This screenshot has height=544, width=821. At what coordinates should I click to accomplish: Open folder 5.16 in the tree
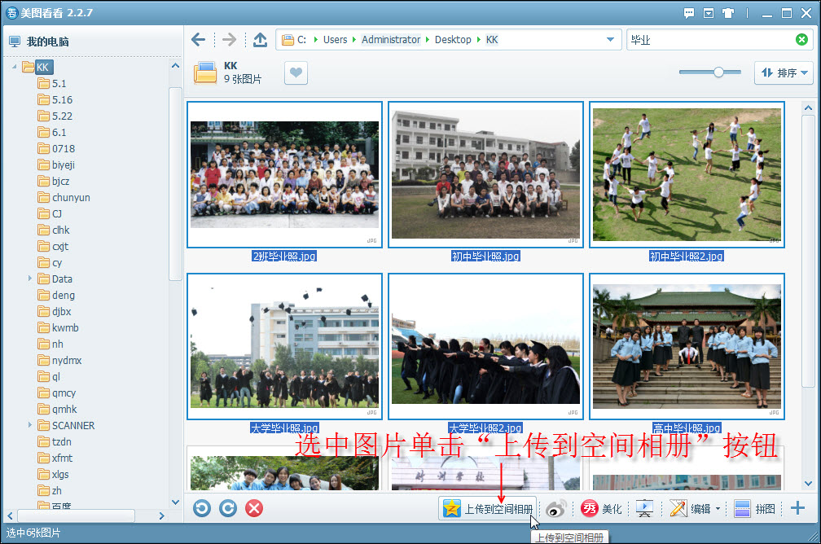tap(55, 99)
